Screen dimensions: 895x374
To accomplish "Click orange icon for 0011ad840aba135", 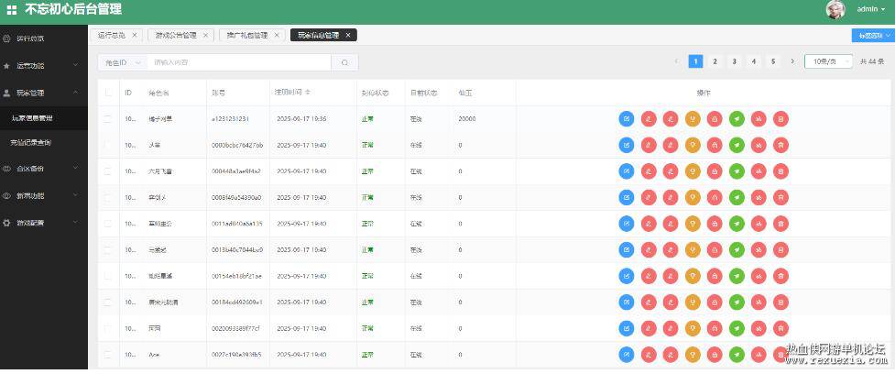I will click(x=693, y=224).
